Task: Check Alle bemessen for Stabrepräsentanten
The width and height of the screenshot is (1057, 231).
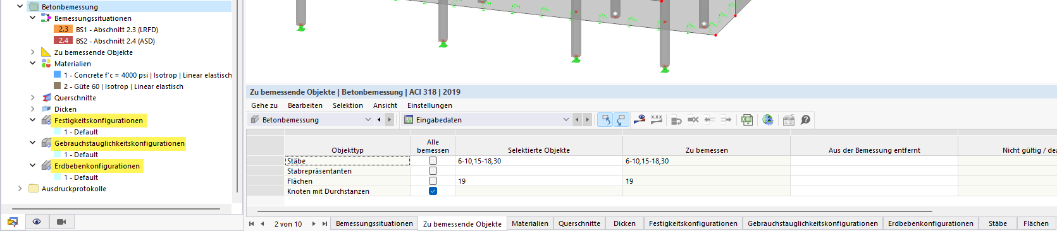Action: point(433,171)
